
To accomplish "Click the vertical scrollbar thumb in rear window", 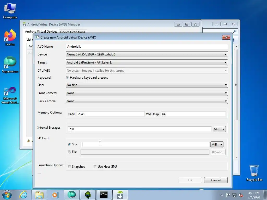I will click(236, 85).
